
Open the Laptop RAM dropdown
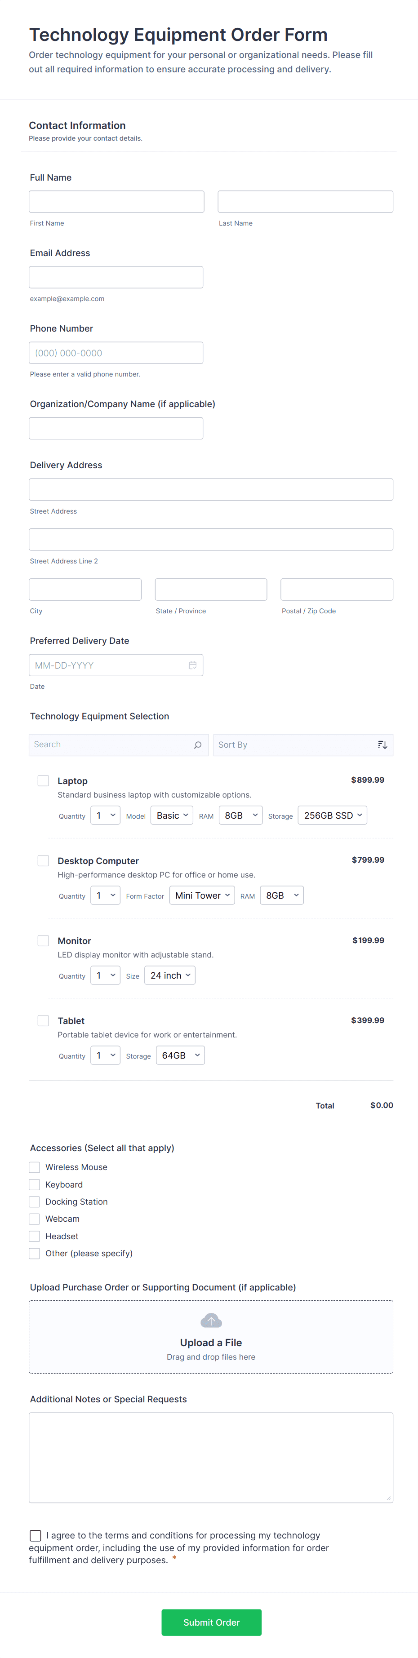coord(240,815)
